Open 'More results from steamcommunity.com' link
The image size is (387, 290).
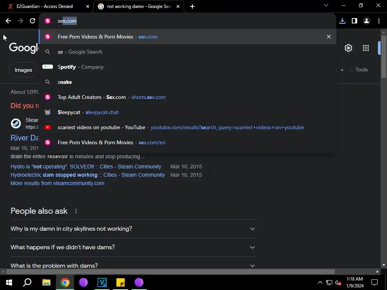[57, 183]
